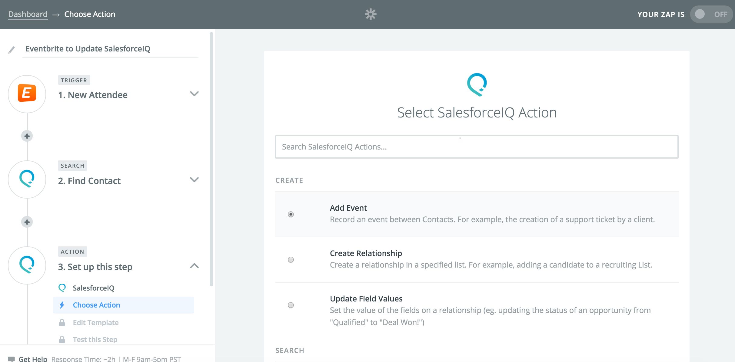Image resolution: width=735 pixels, height=362 pixels.
Task: Click the pencil edit icon beside zap name
Action: click(x=12, y=50)
